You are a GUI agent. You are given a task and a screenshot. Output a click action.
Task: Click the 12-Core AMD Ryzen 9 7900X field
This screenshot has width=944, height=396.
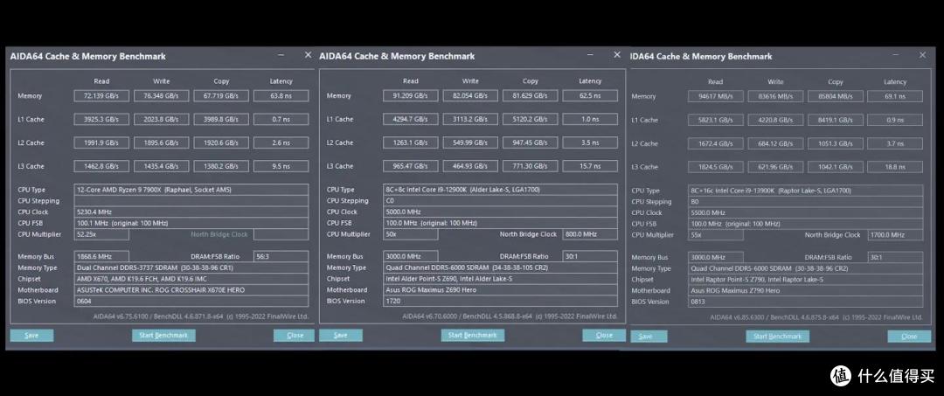pyautogui.click(x=191, y=190)
